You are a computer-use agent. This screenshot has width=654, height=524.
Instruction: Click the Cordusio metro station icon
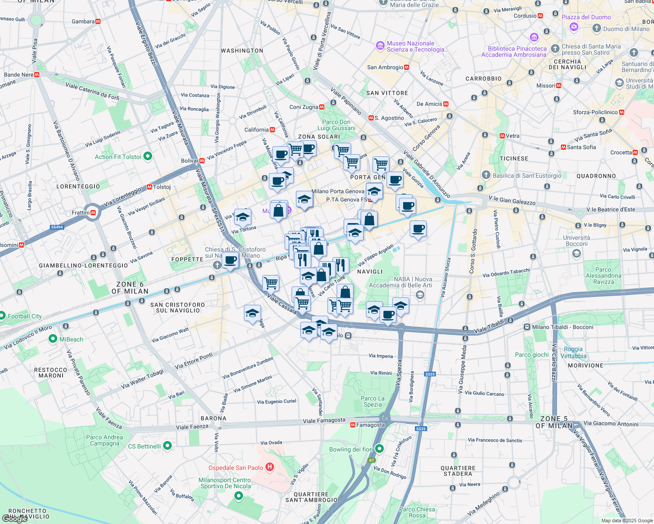(x=540, y=16)
